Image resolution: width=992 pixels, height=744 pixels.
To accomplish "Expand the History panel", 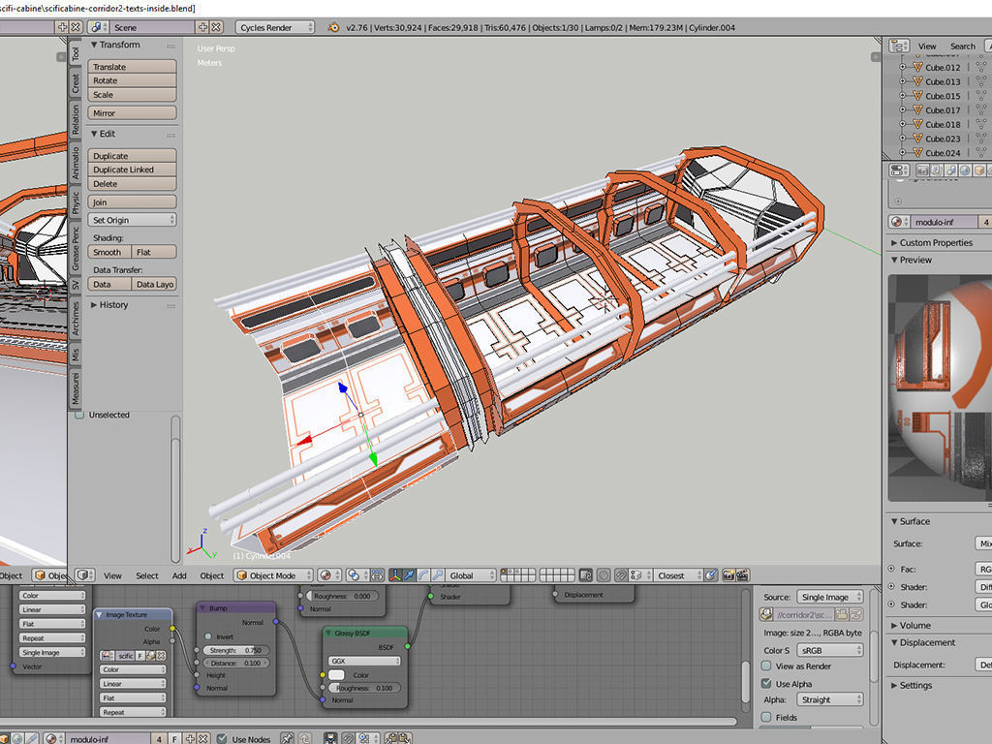I will pyautogui.click(x=109, y=304).
